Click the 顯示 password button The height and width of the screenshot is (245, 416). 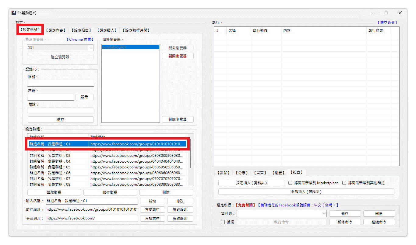click(85, 97)
